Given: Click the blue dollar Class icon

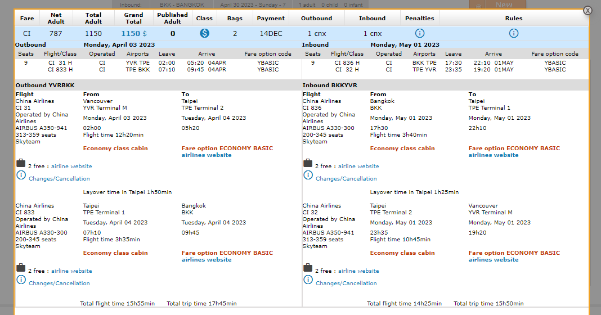Looking at the screenshot, I should (204, 33).
